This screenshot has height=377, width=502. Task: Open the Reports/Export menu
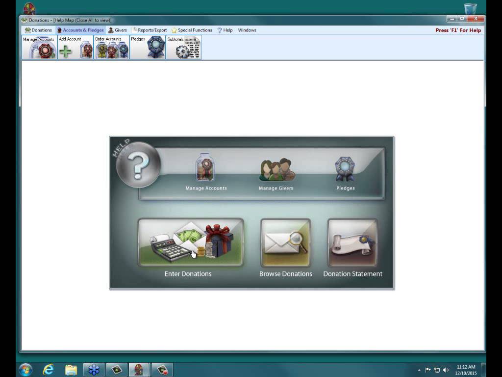(x=150, y=30)
